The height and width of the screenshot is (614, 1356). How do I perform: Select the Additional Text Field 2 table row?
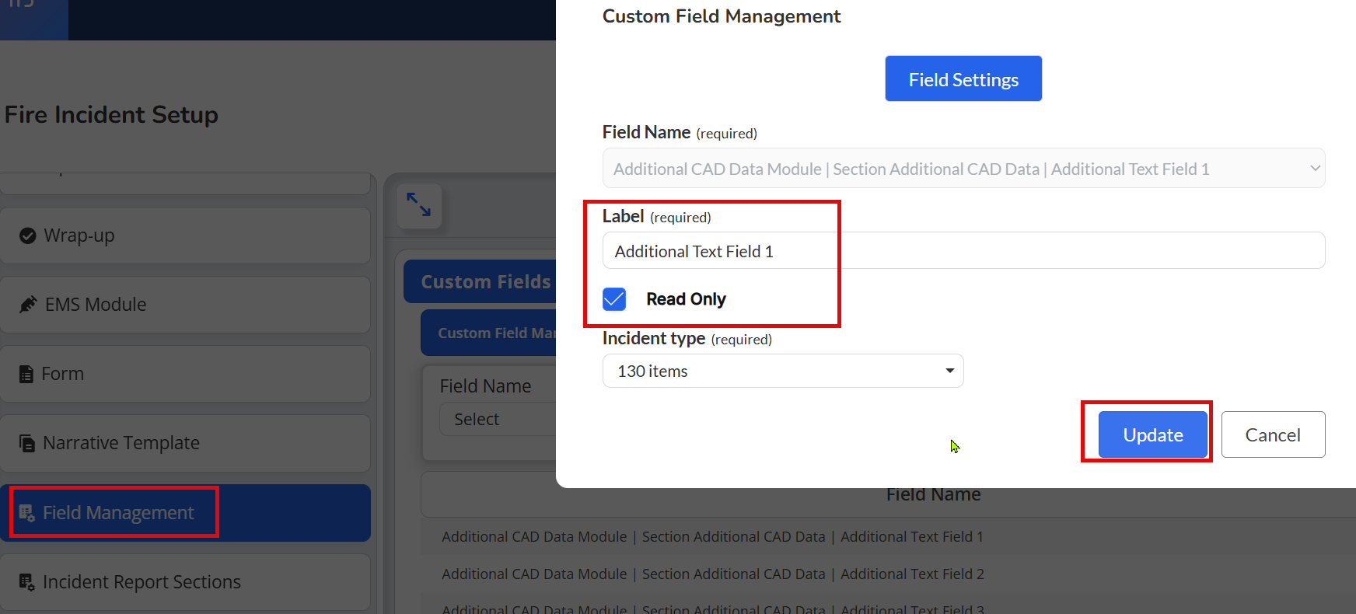tap(889, 574)
